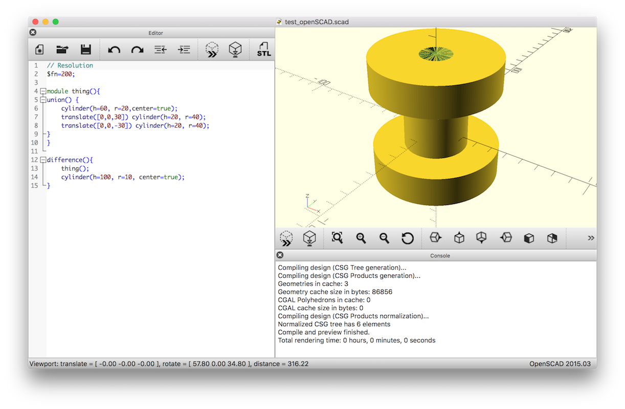Image resolution: width=625 pixels, height=409 pixels.
Task: Close the Editor panel
Action: (33, 32)
